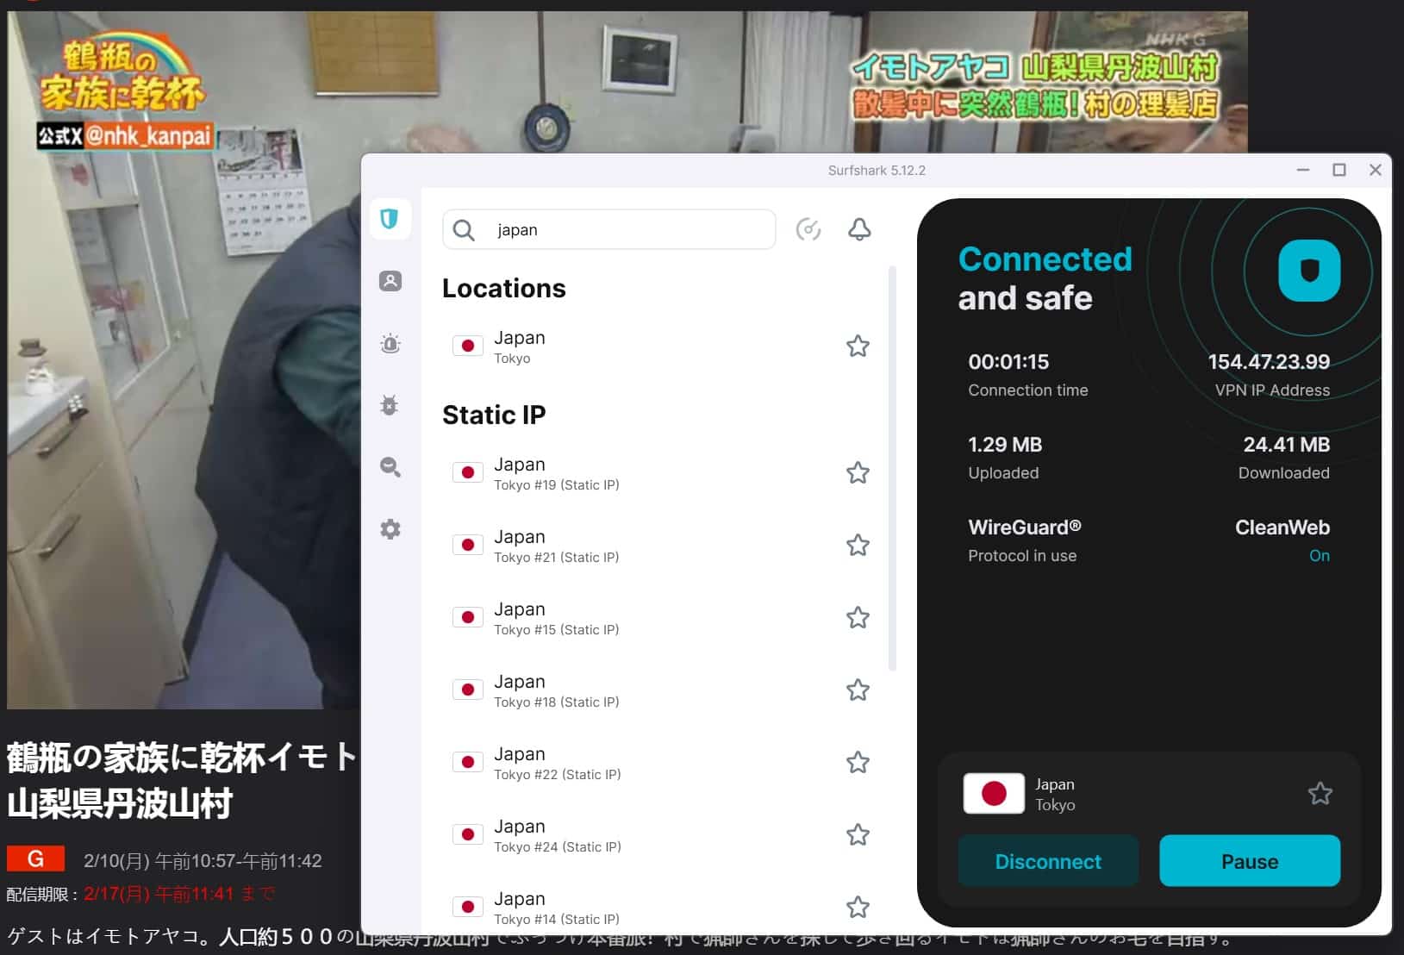Select Japan Tokyo #14 (Static IP)
This screenshot has height=955, width=1404.
point(660,908)
